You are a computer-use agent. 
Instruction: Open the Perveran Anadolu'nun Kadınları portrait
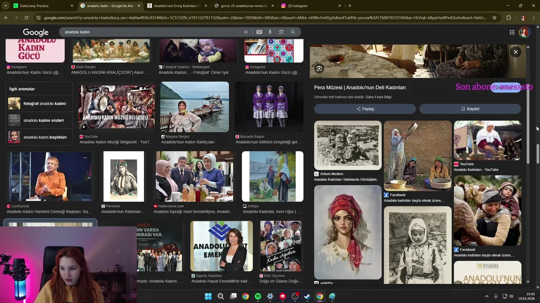click(x=124, y=177)
